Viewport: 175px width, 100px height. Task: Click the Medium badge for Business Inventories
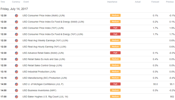click(115, 90)
